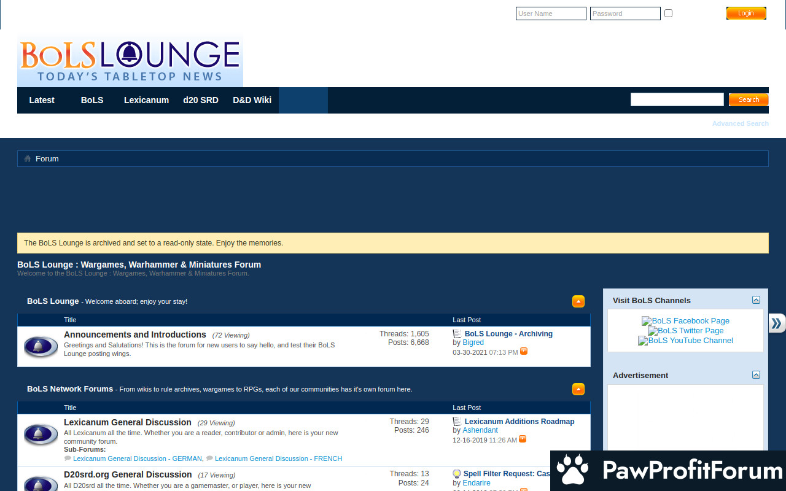
Task: Open BoLS Lounge - Archiving thread
Action: pyautogui.click(x=508, y=334)
